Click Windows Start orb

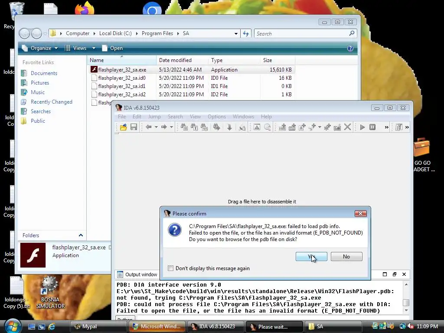[x=13, y=326]
